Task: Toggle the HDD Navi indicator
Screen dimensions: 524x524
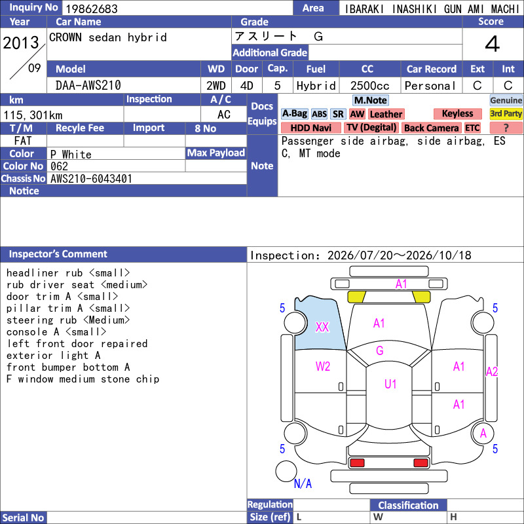Action: pos(310,128)
